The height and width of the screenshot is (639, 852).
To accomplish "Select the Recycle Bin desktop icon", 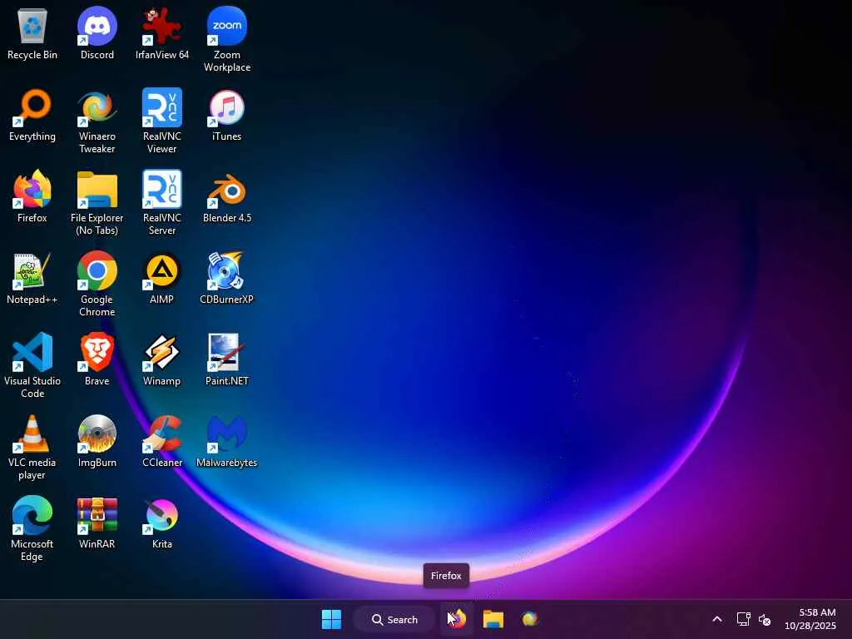I will pos(32,33).
